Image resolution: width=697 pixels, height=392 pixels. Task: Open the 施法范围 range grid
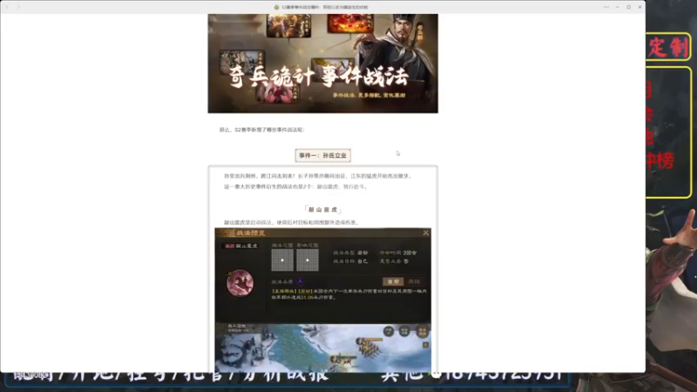[282, 260]
